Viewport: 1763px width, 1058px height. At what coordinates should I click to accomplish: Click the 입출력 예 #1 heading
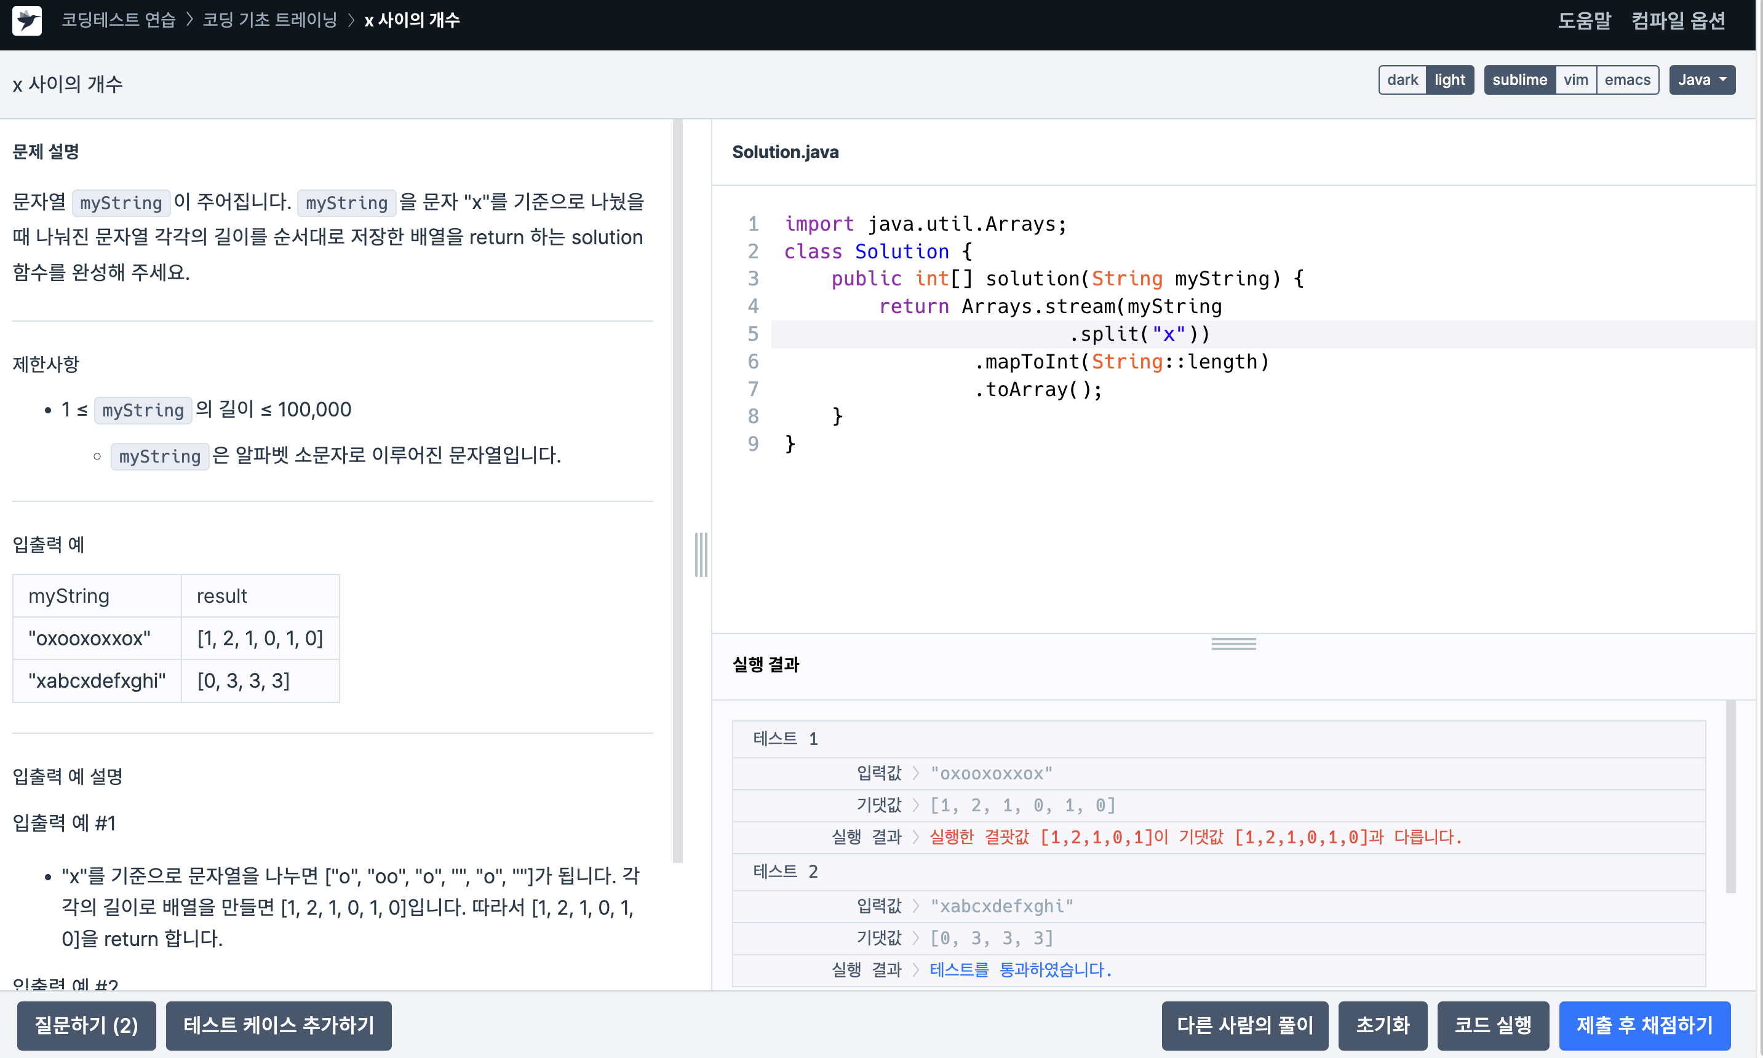click(x=63, y=823)
